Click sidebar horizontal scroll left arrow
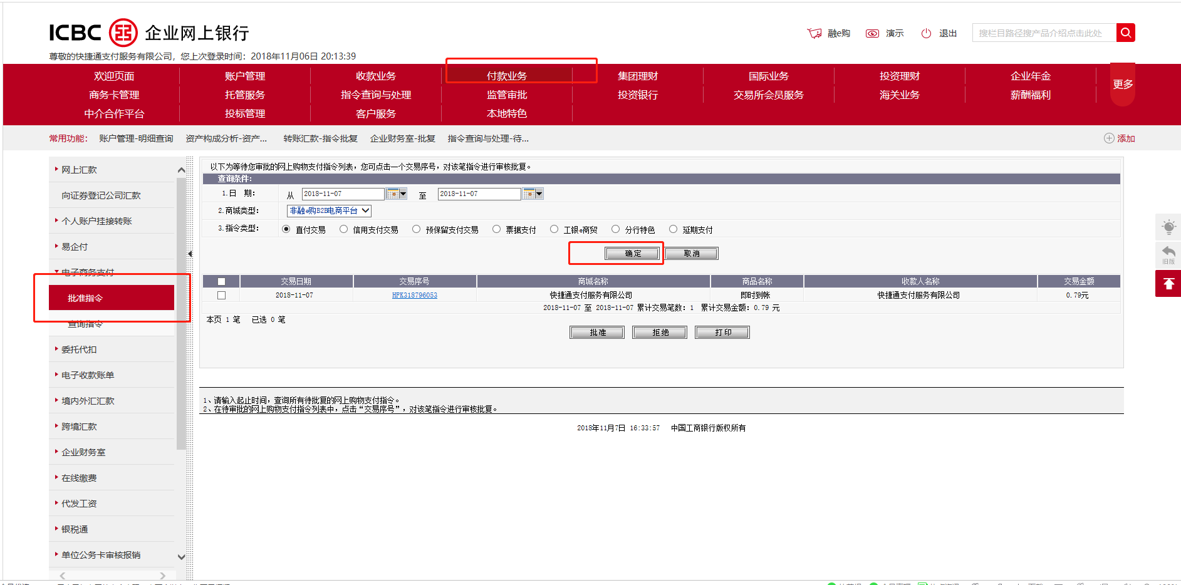1181x585 pixels. (x=62, y=576)
